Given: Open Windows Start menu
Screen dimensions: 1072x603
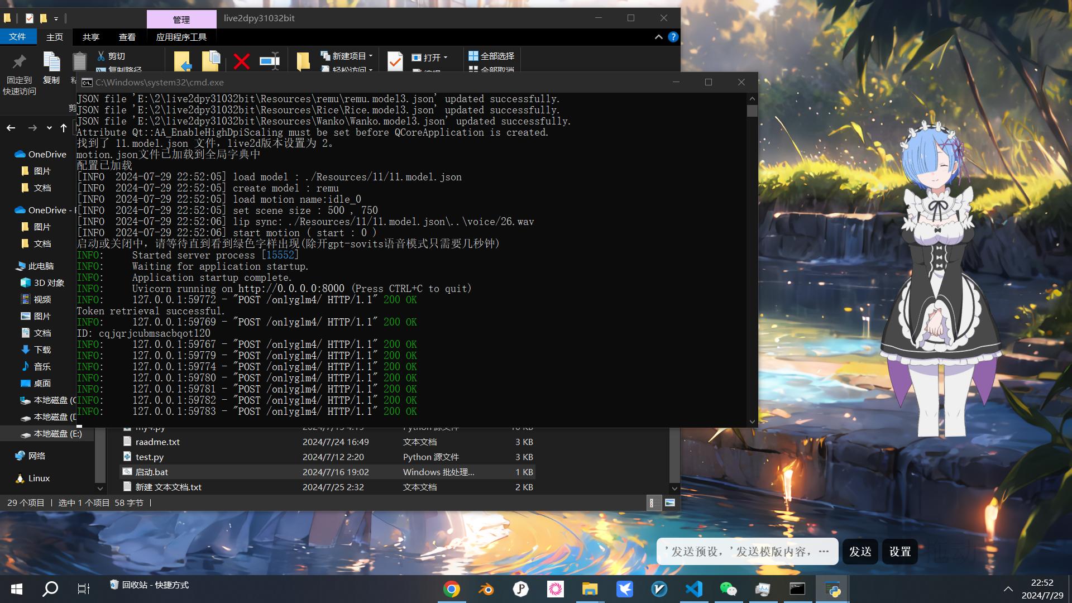Looking at the screenshot, I should pyautogui.click(x=17, y=589).
